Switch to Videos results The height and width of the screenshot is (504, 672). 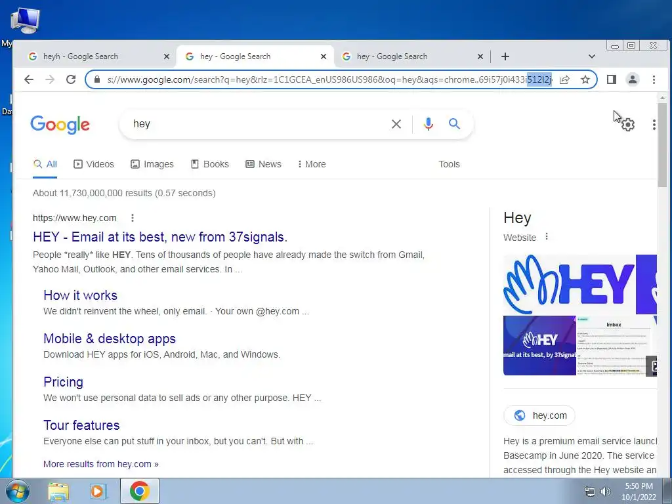(x=94, y=165)
